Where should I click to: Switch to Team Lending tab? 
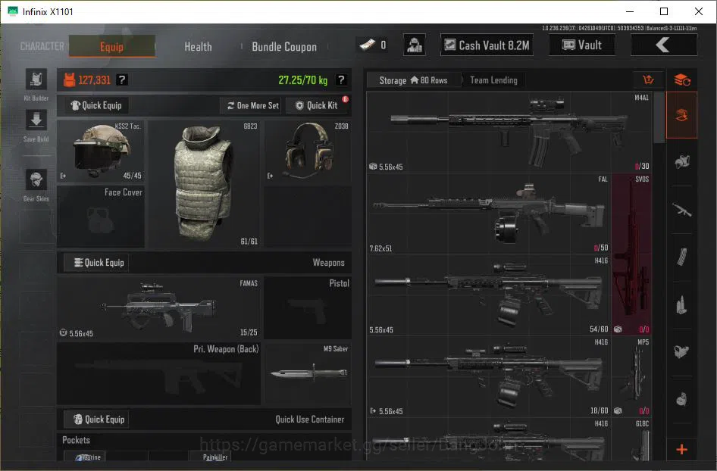[494, 80]
